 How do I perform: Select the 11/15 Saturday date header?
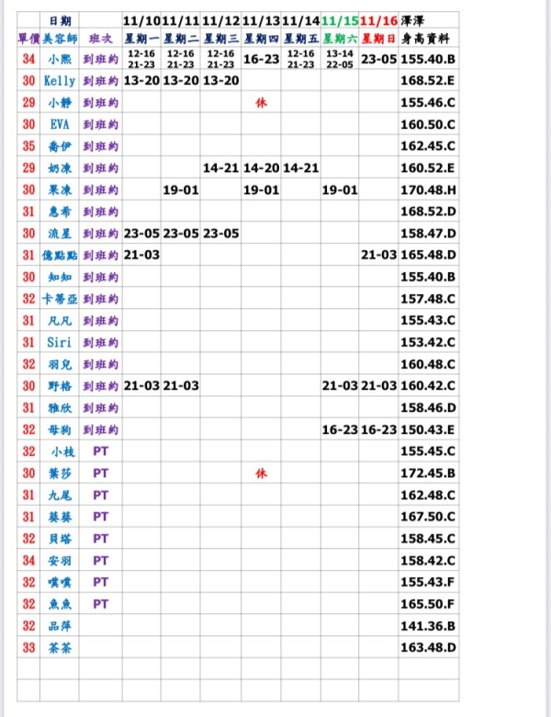340,19
